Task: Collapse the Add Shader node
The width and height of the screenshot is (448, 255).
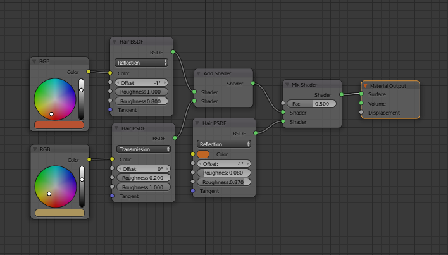Action: [x=199, y=73]
